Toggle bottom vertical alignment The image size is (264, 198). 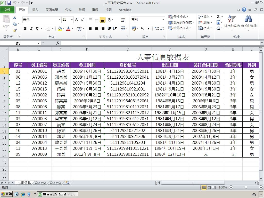103,20
